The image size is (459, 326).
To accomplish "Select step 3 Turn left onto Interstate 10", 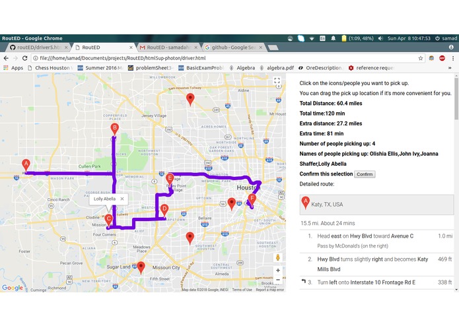I will pos(376,282).
